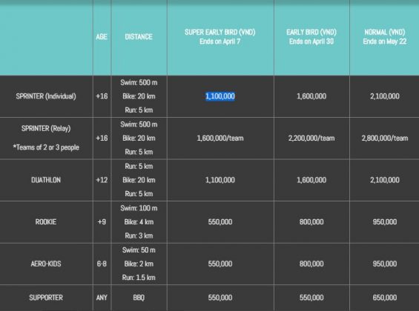Click the Duathlon +12 age cell
419x311 pixels.
click(102, 180)
